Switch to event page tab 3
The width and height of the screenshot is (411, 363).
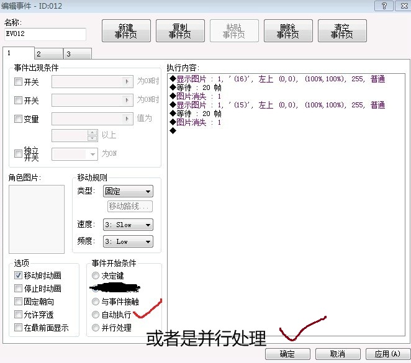[x=78, y=54]
